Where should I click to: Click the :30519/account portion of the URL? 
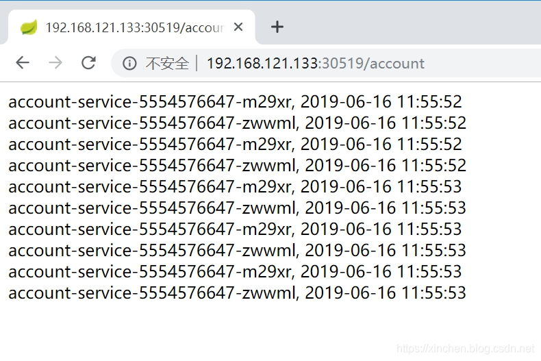click(x=371, y=64)
